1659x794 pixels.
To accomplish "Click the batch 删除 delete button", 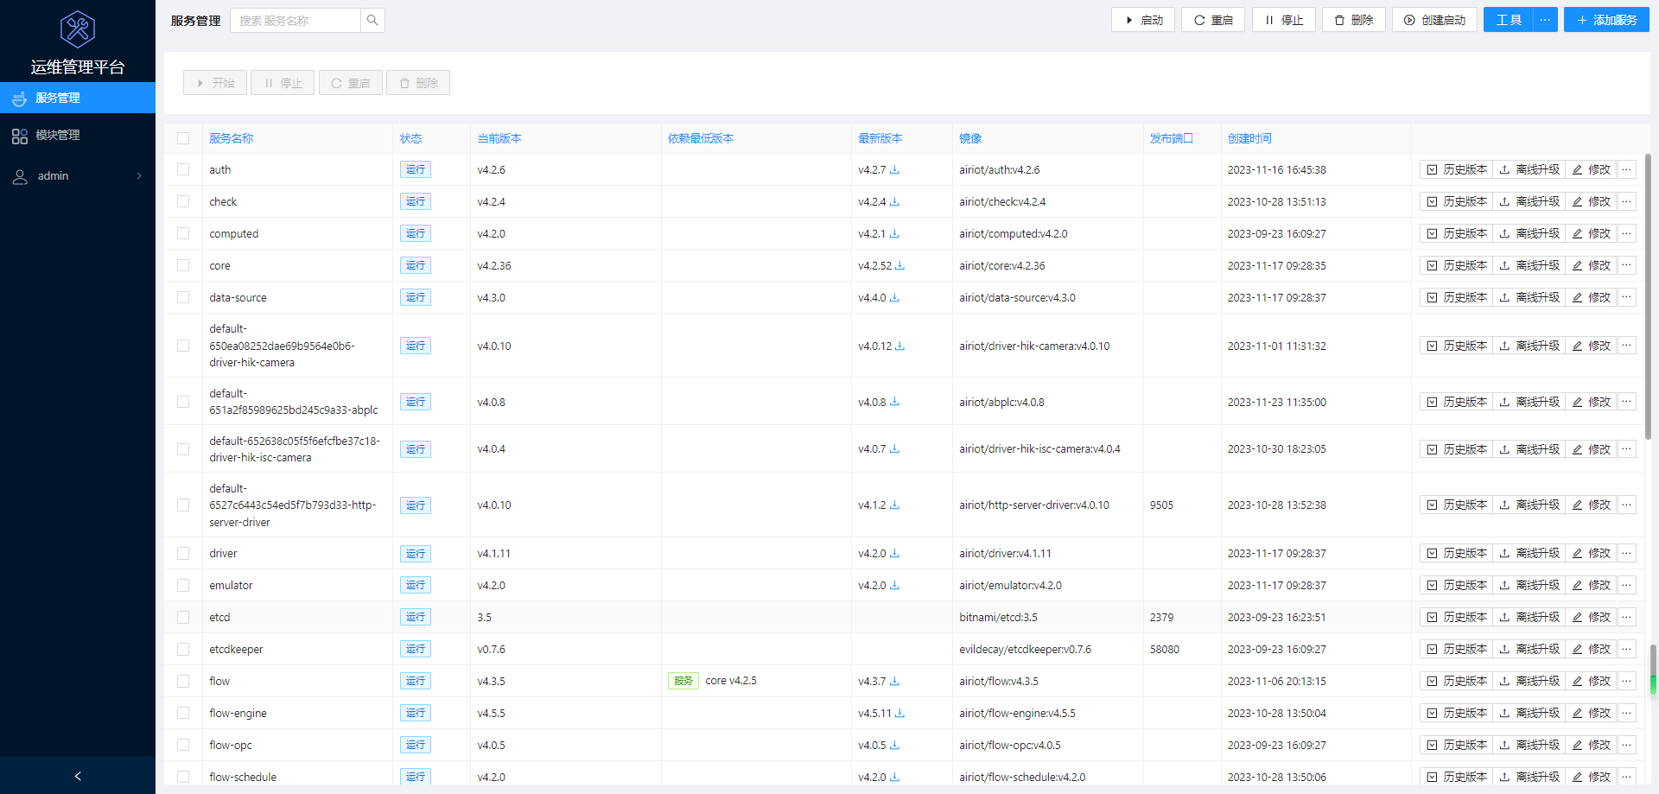I will click(x=418, y=83).
